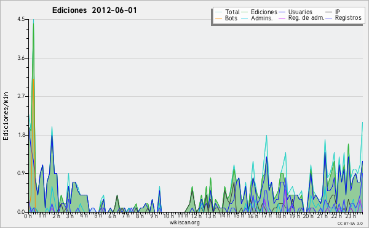
Task: Click the '6 h' x-axis tick label
Action: pyautogui.click(x=112, y=216)
